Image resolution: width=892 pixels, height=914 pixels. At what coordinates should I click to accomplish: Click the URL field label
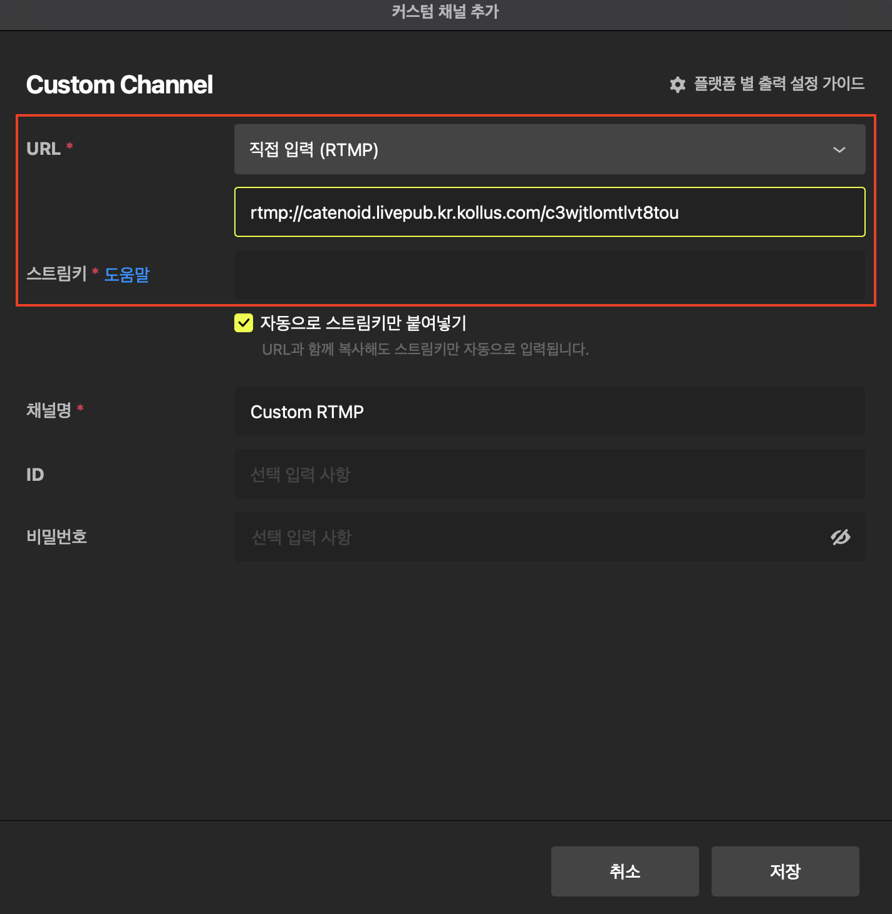click(43, 149)
